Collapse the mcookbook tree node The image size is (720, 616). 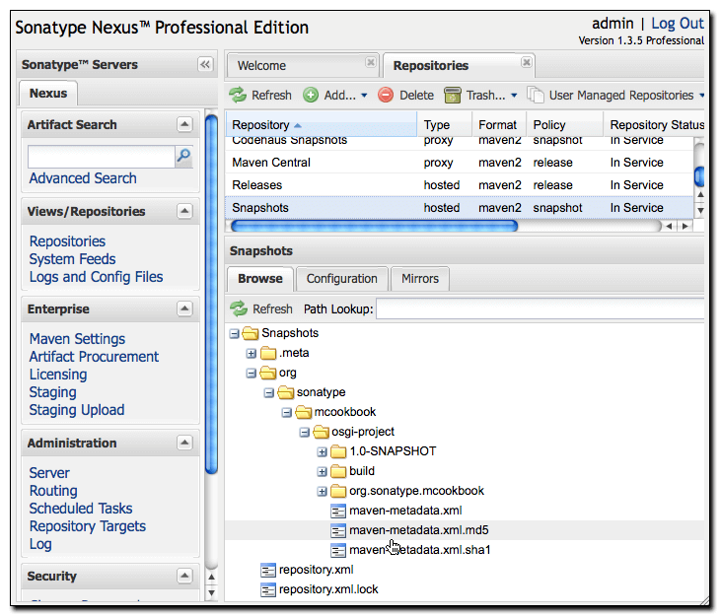[287, 413]
